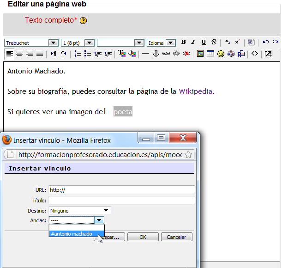Toggle underline formatting
Image resolution: width=282 pixels, height=268 pixels.
pos(204,42)
